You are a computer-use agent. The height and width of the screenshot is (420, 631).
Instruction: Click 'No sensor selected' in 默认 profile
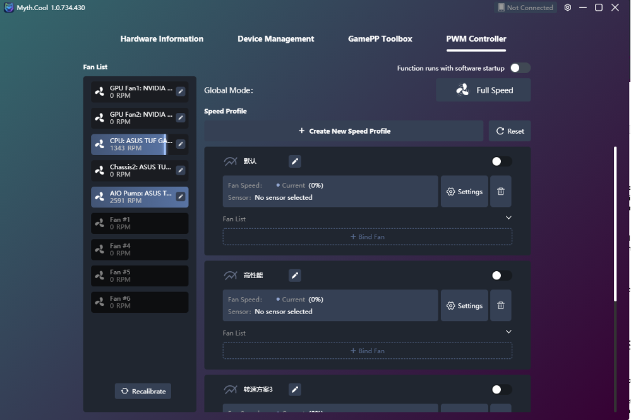[284, 197]
